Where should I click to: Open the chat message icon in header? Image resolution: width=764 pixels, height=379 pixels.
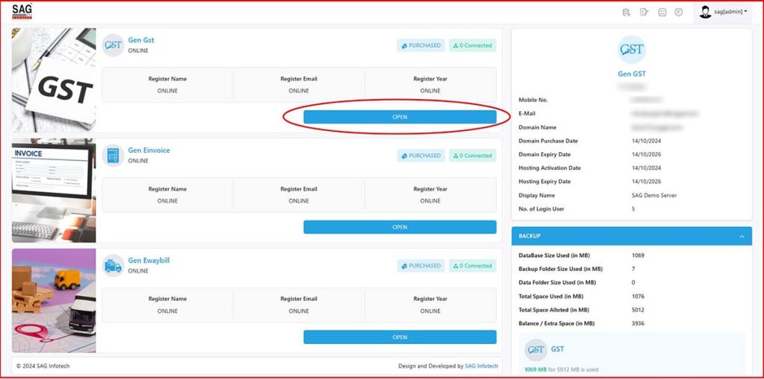678,12
